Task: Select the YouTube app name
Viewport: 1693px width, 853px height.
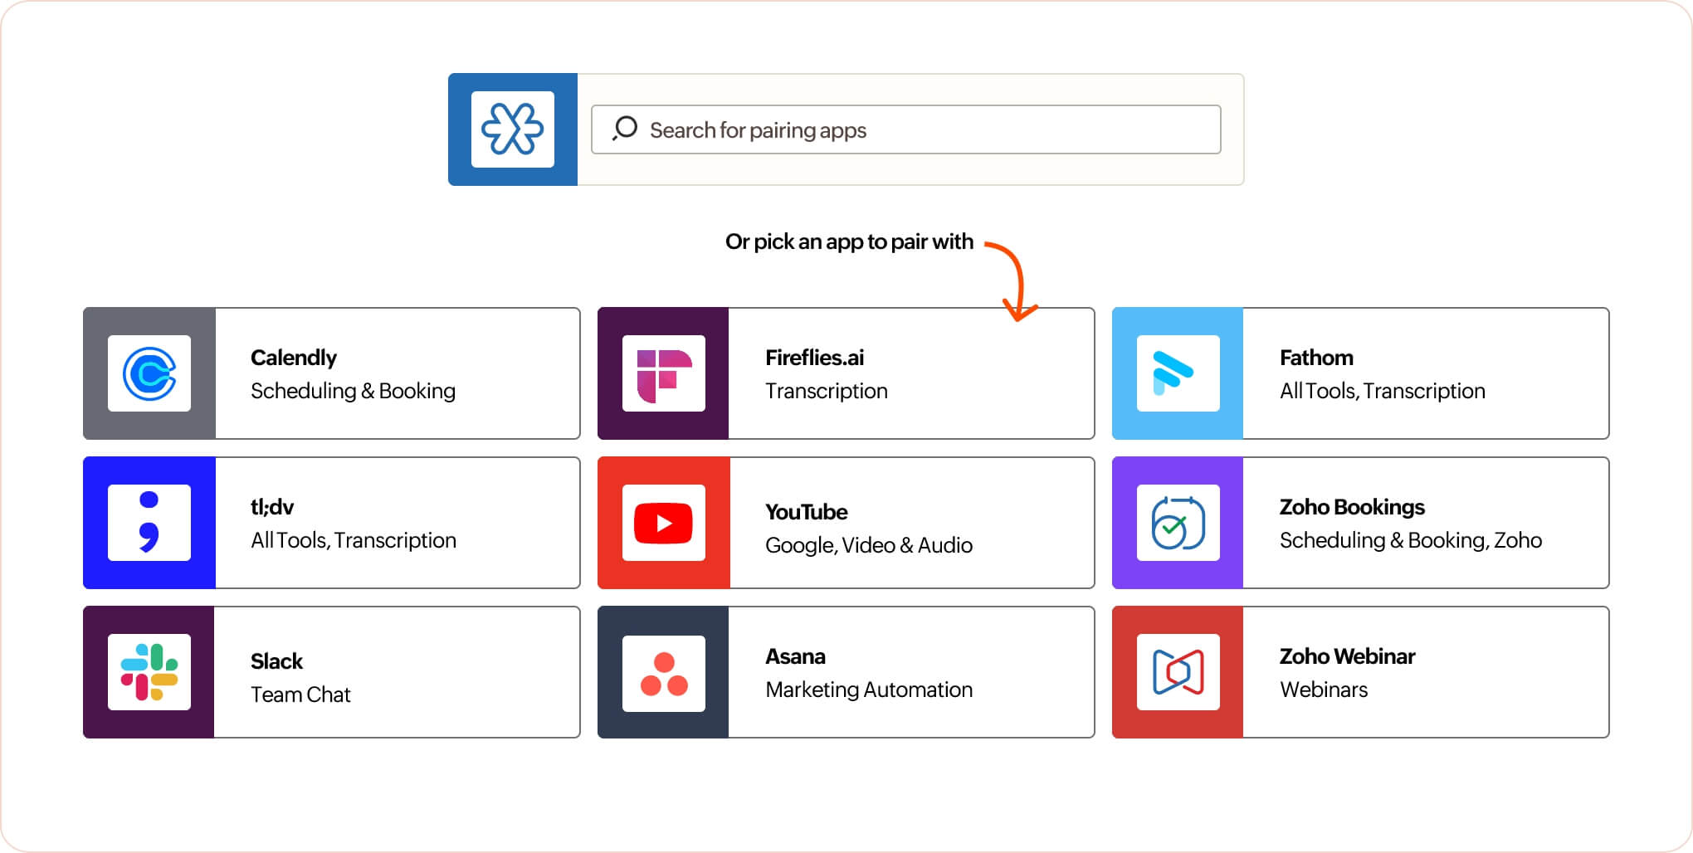Action: (x=806, y=512)
